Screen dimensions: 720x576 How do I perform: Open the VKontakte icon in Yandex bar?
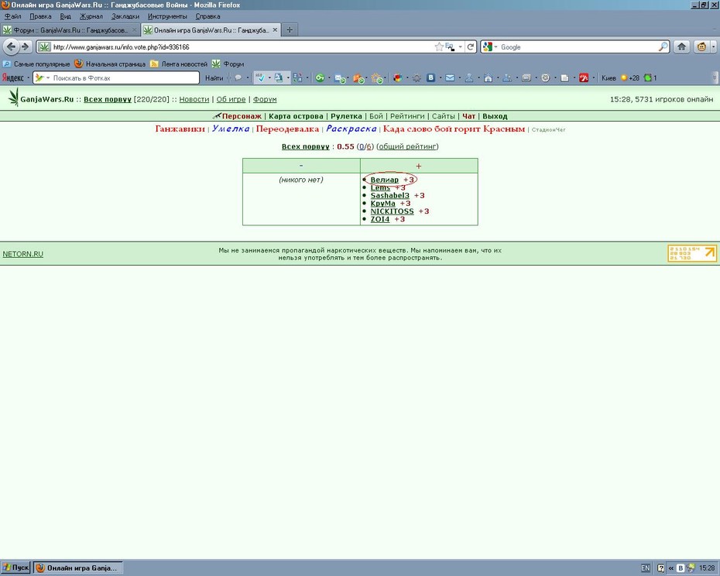click(x=430, y=78)
